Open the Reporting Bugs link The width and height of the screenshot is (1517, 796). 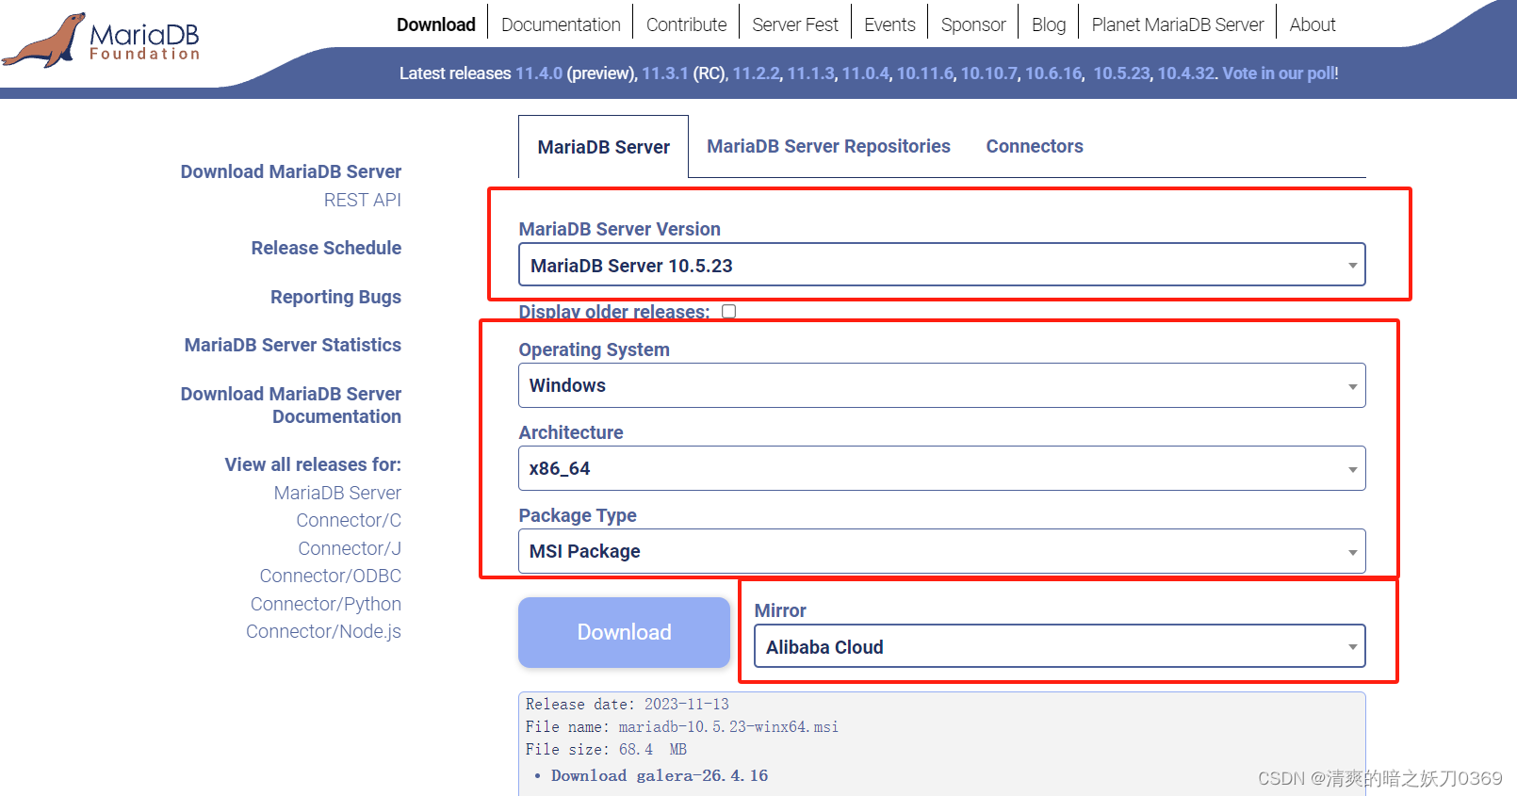pyautogui.click(x=335, y=297)
